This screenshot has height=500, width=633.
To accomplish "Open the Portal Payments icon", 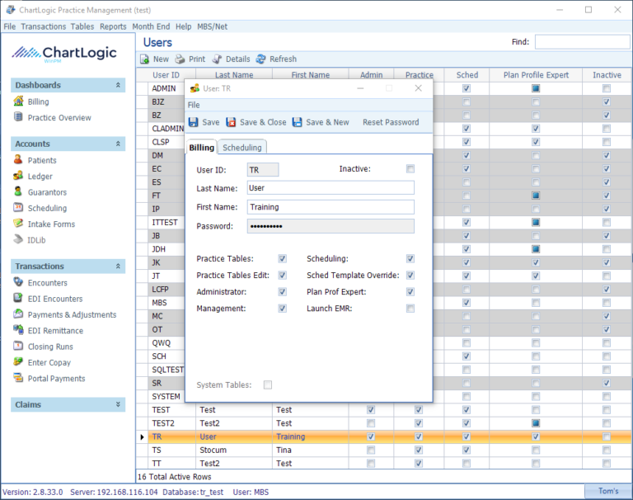I will coord(18,378).
